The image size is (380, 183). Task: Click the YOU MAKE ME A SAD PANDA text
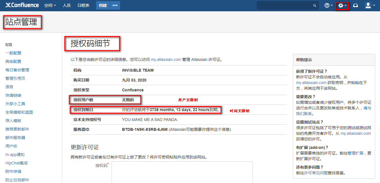pyautogui.click(x=150, y=120)
